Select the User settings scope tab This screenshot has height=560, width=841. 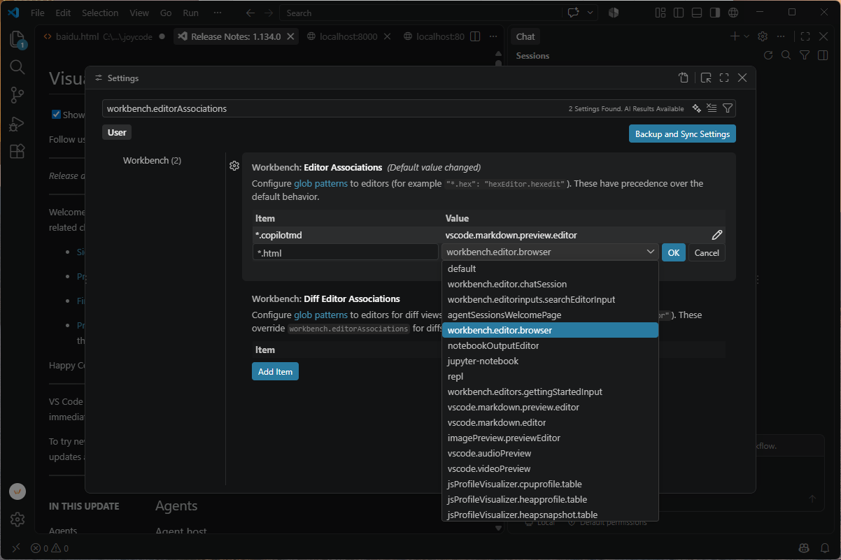click(x=117, y=132)
